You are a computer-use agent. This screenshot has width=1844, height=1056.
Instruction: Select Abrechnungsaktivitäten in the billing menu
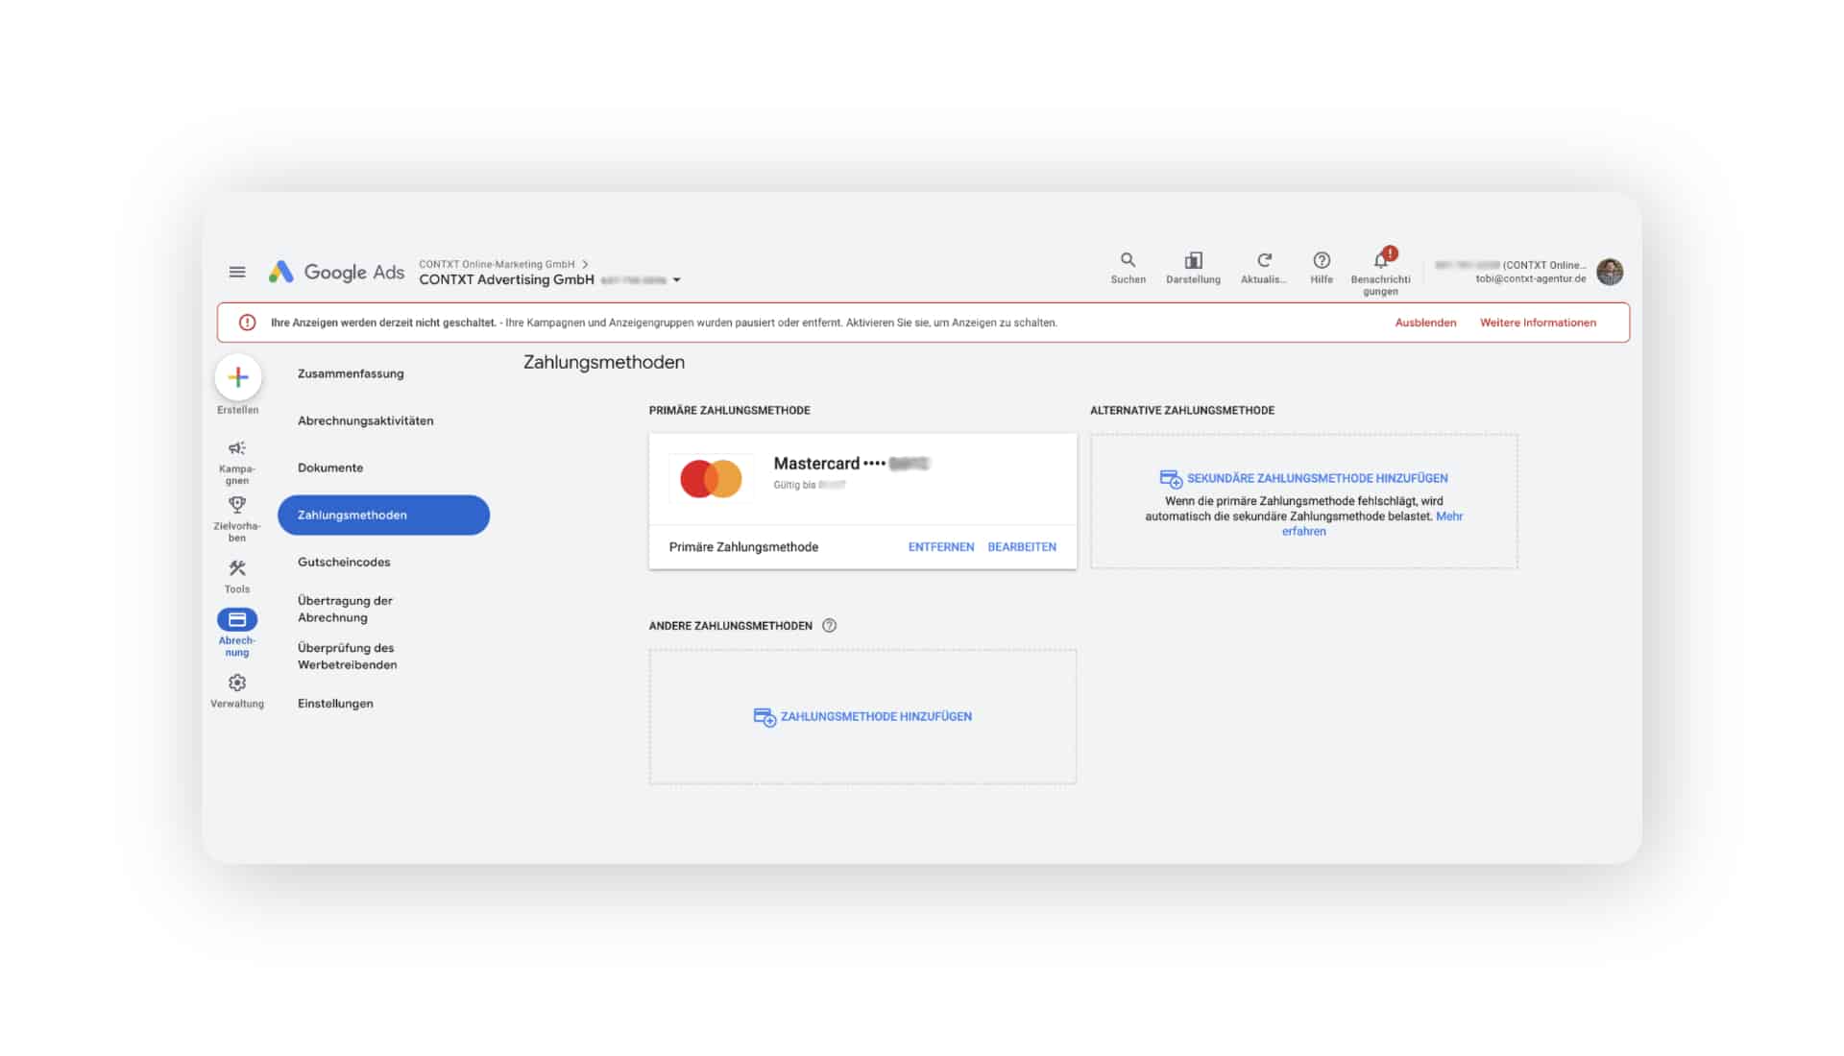pos(366,420)
